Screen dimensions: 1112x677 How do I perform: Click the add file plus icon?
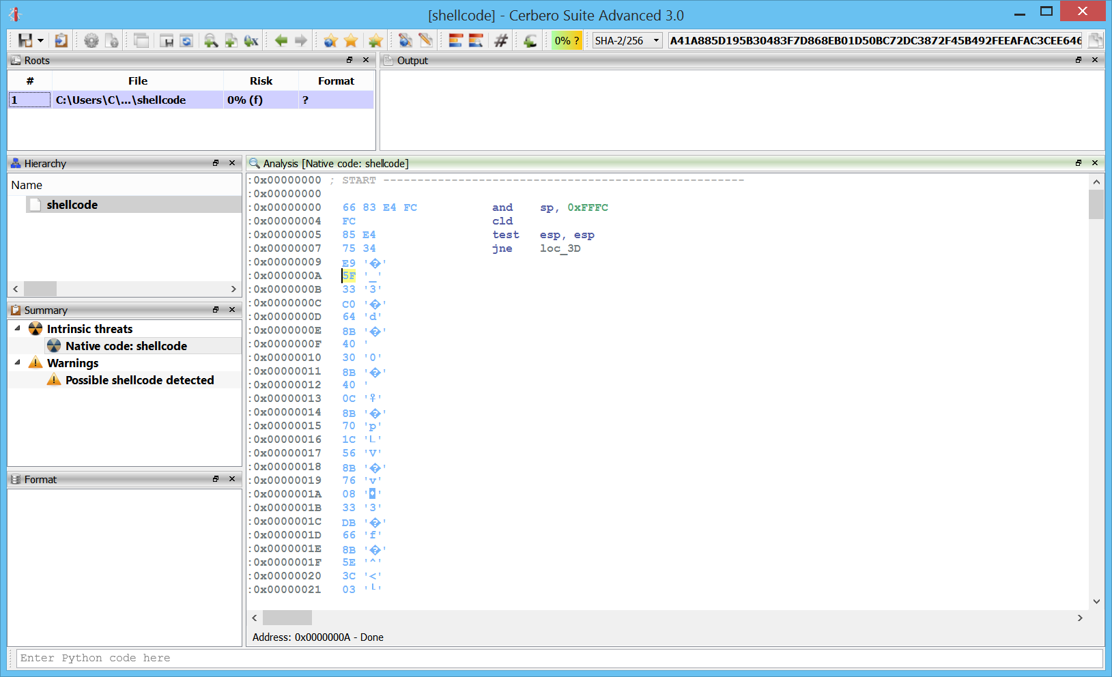click(231, 40)
